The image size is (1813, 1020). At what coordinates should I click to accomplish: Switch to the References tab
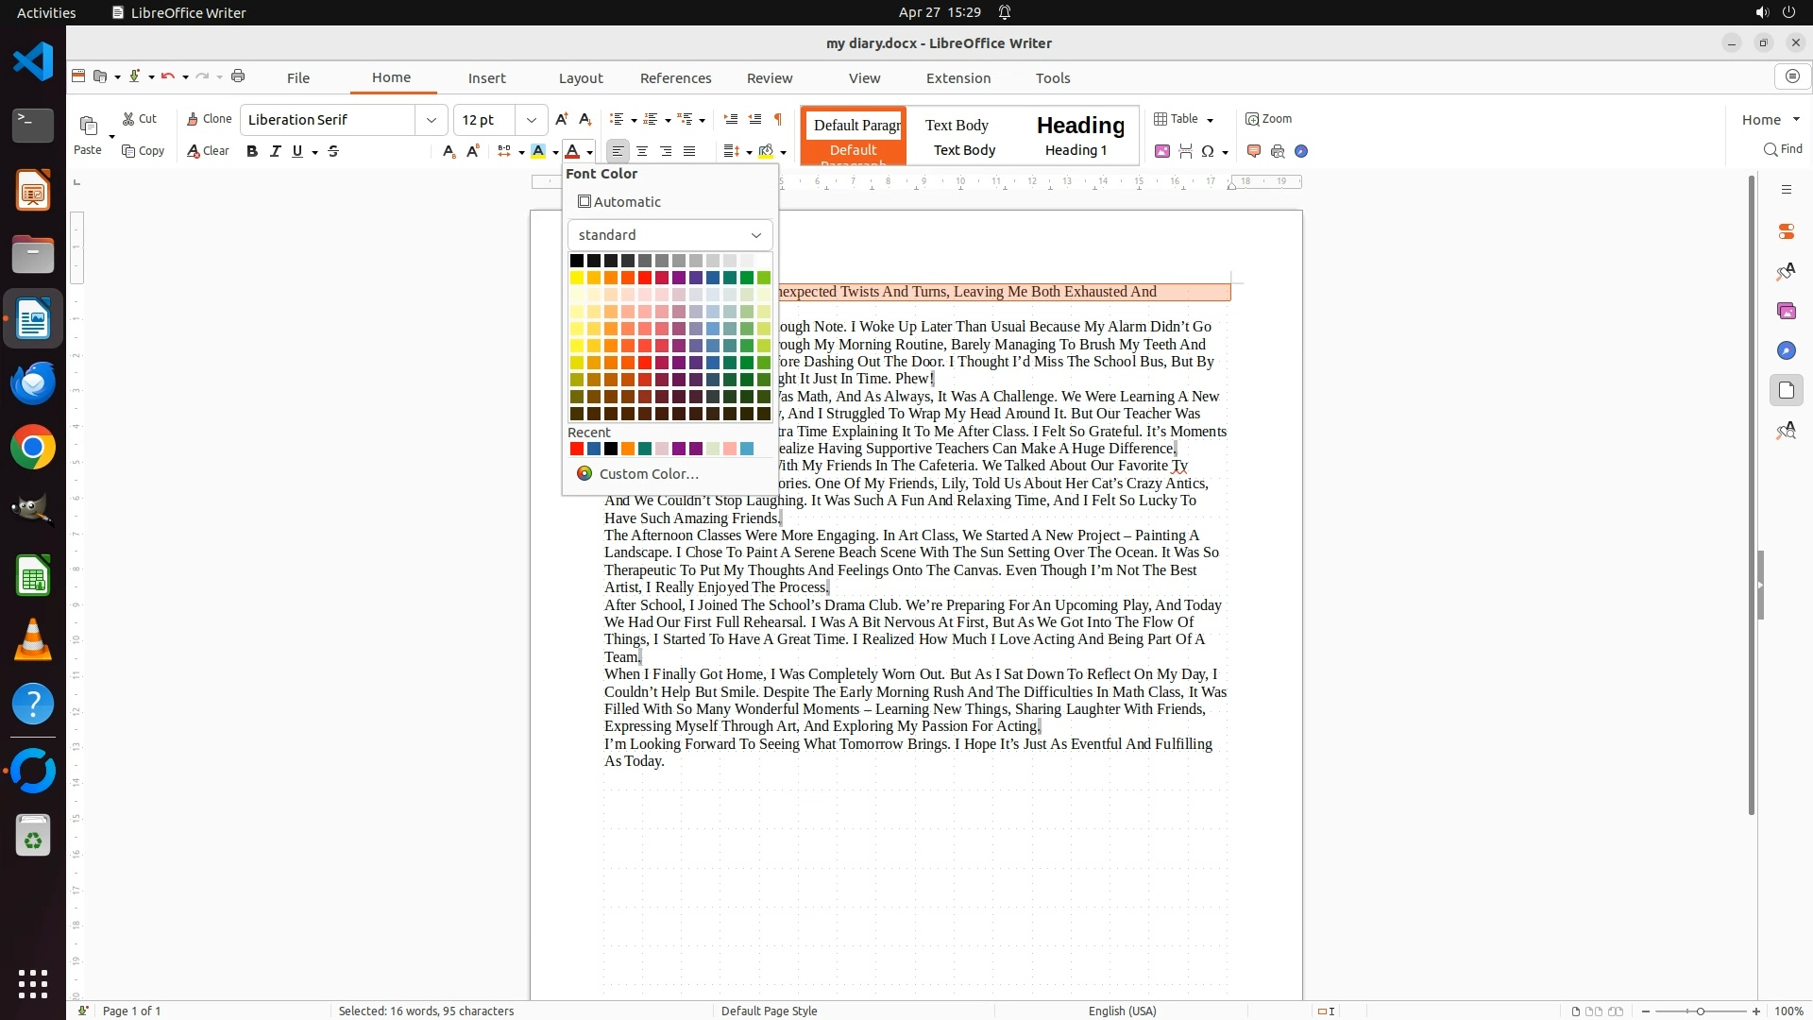675,78
